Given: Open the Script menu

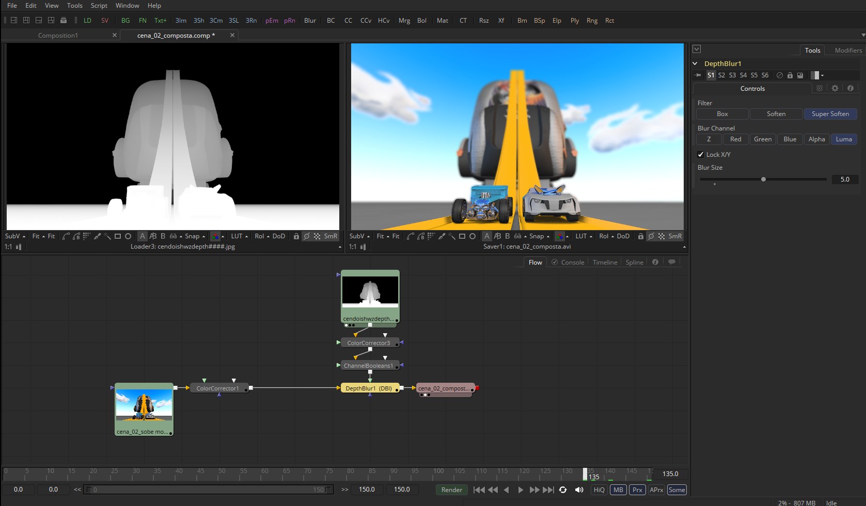Looking at the screenshot, I should [99, 5].
